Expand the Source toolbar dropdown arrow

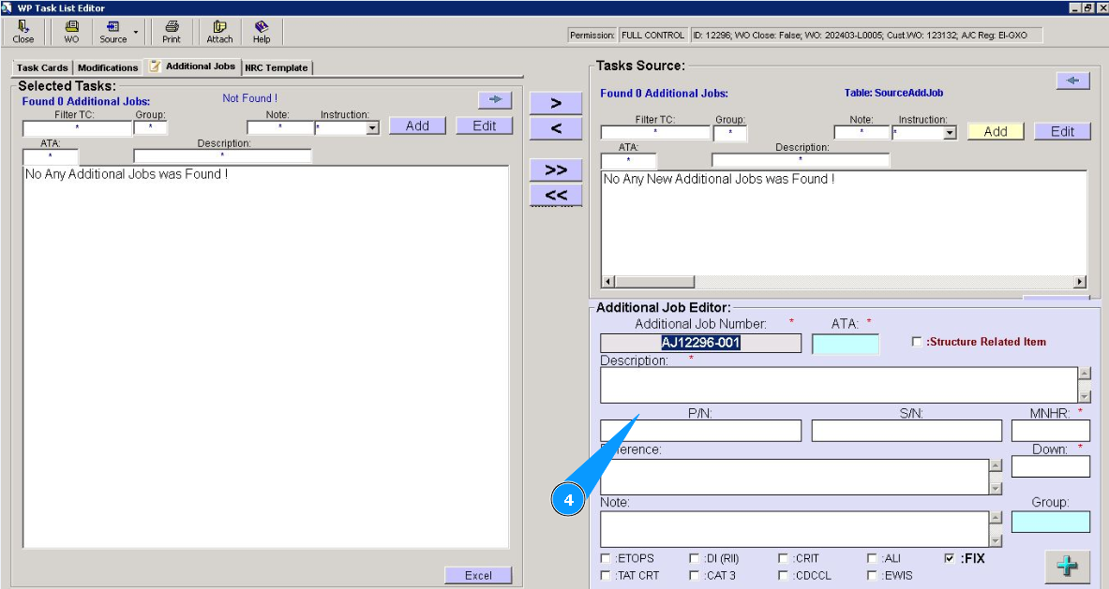click(x=136, y=32)
